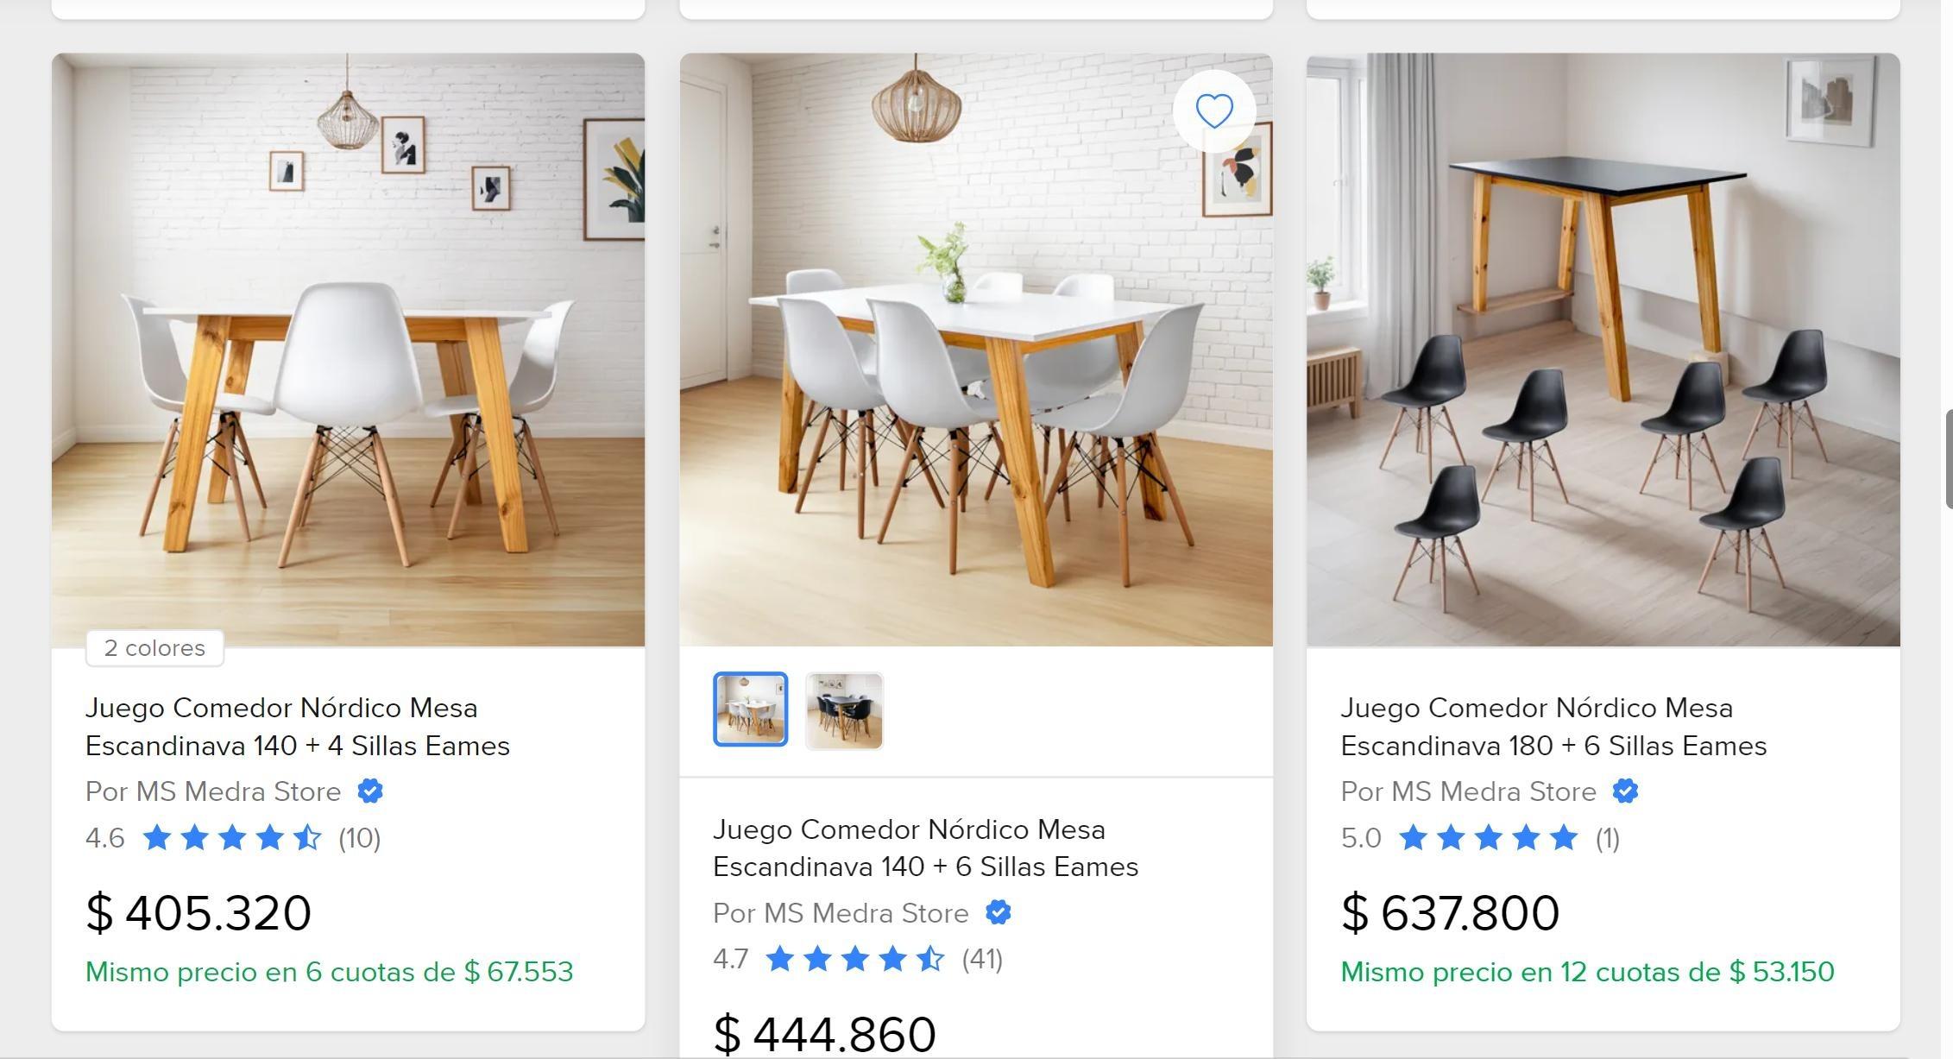Click price $ 637.800
The image size is (1953, 1059).
pos(1450,912)
